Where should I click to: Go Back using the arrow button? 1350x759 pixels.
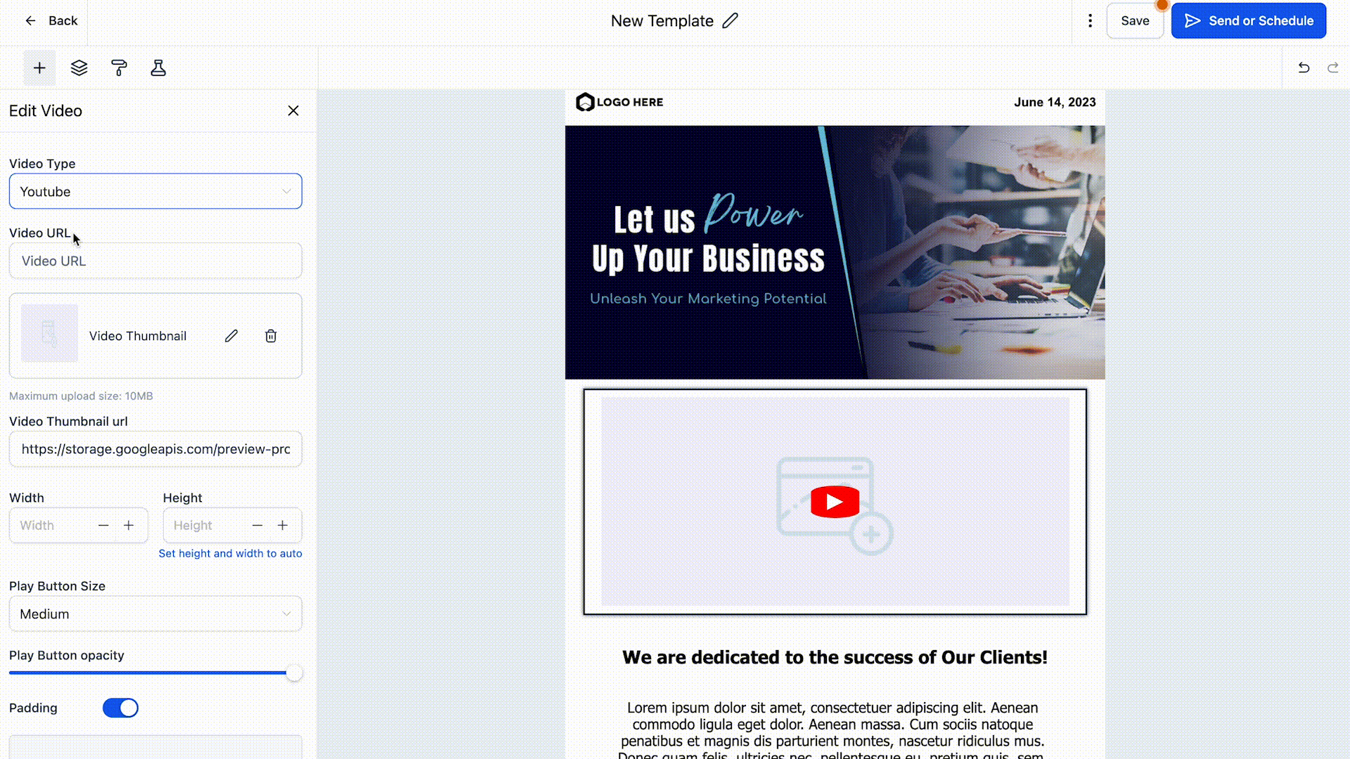click(x=51, y=21)
